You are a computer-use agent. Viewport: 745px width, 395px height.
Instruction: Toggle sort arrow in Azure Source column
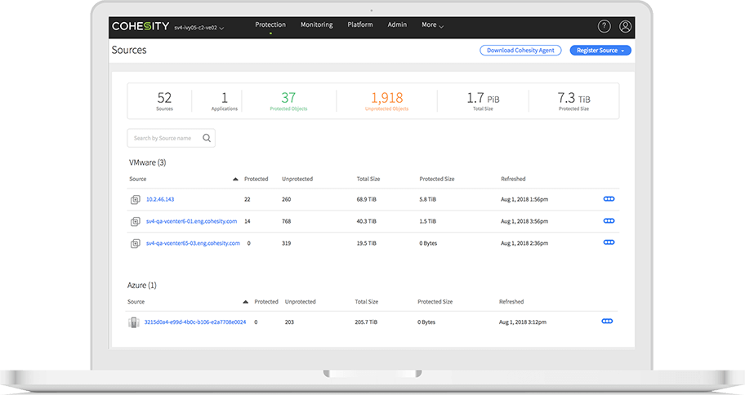[x=245, y=301]
